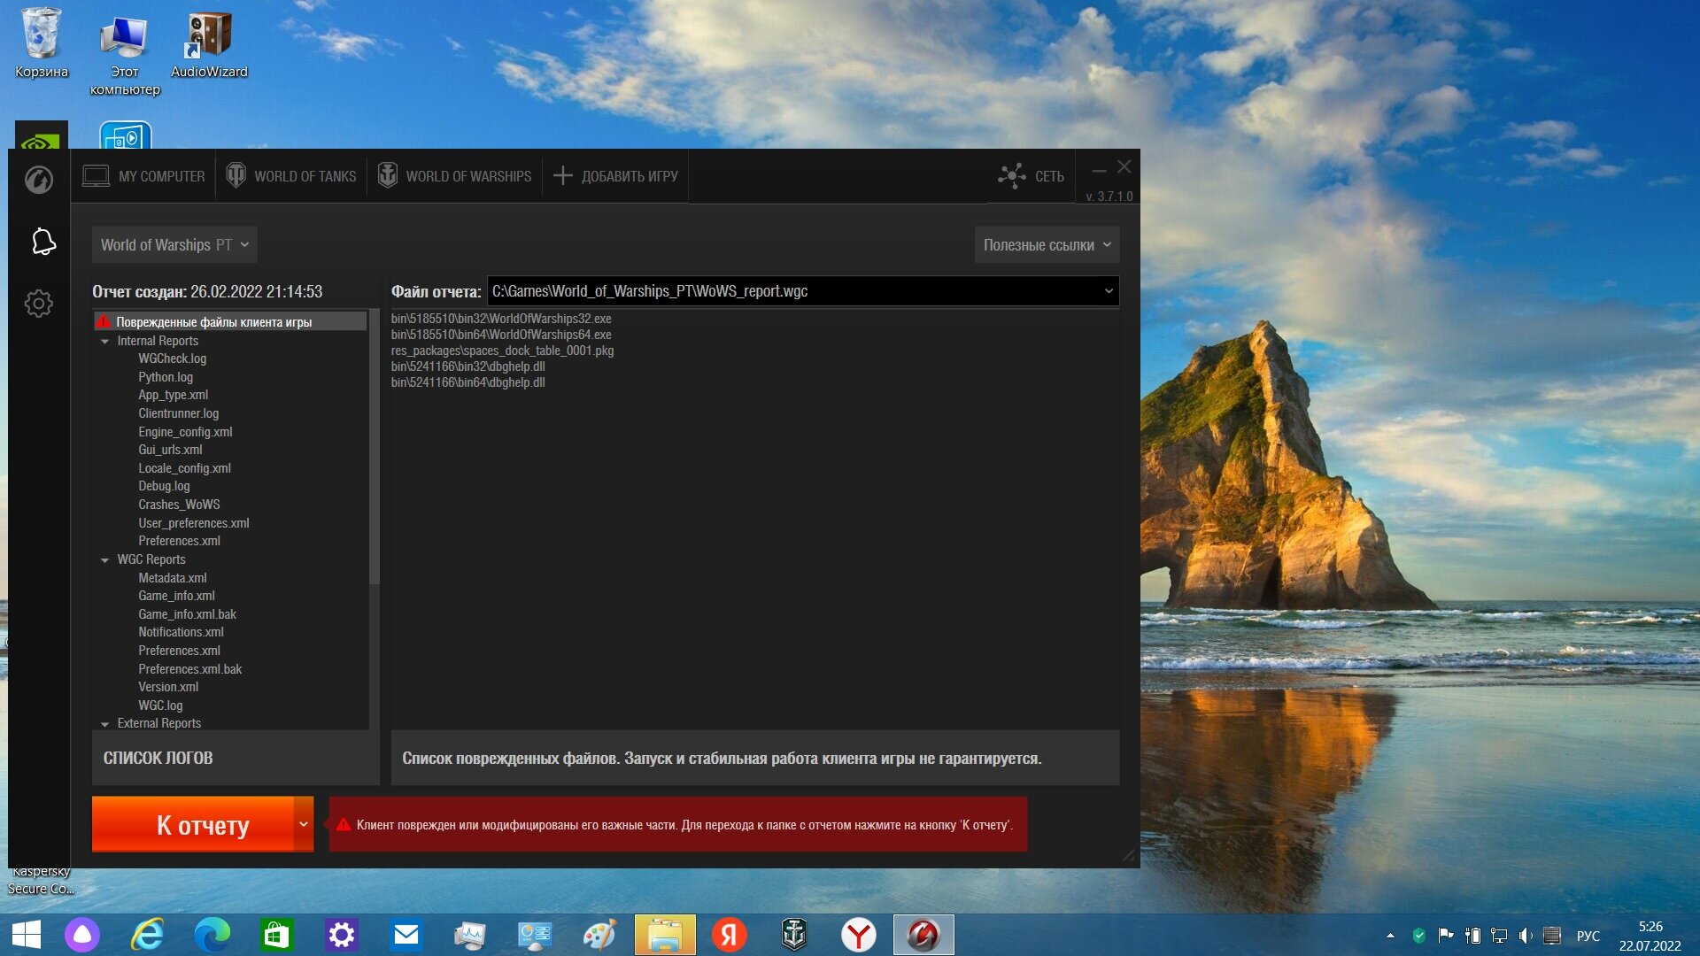This screenshot has height=956, width=1700.
Task: Open Microsoft Edge from taskbar
Action: click(x=212, y=935)
